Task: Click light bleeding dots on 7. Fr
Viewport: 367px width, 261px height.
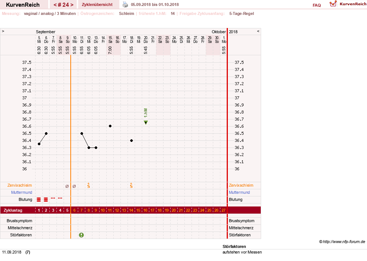Action: coord(53,198)
